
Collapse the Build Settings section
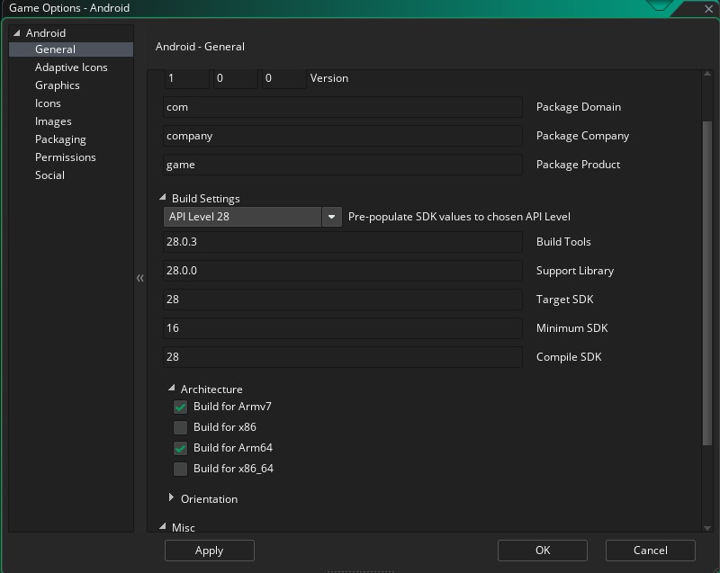coord(163,198)
